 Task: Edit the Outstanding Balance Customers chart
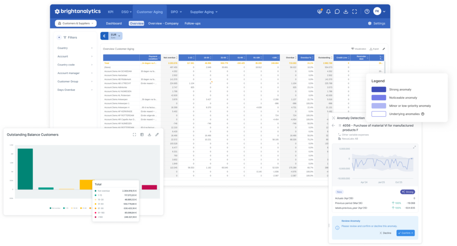157,135
